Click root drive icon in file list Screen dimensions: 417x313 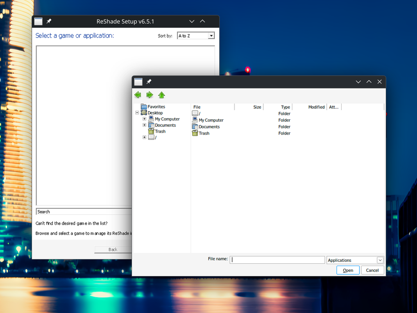click(x=195, y=113)
